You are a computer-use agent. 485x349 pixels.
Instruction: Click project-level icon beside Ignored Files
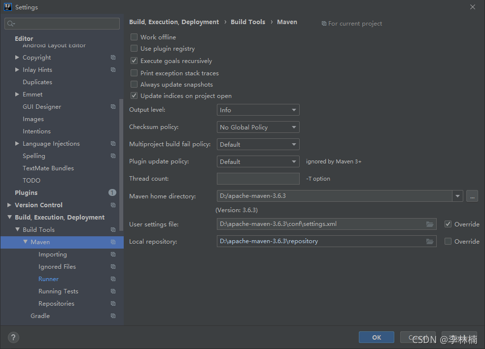coord(113,266)
